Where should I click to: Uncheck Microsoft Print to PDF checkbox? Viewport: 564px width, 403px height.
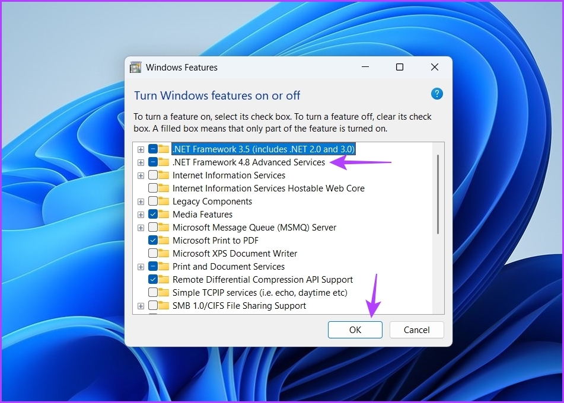(x=153, y=240)
